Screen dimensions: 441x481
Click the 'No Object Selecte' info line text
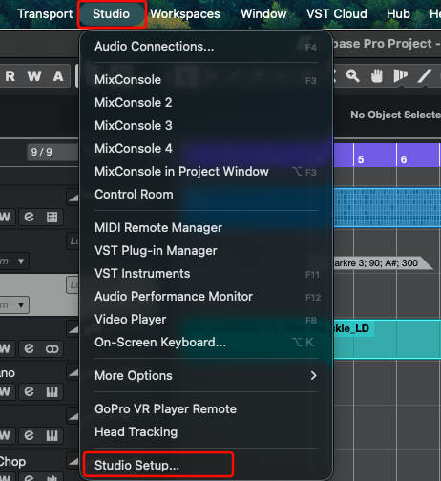click(x=395, y=115)
